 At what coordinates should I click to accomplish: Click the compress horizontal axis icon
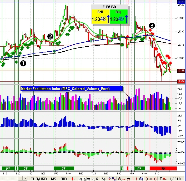click(124, 179)
